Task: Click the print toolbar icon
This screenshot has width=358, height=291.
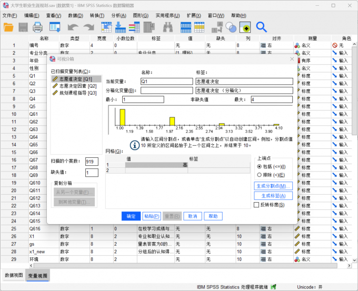Action: click(x=37, y=27)
